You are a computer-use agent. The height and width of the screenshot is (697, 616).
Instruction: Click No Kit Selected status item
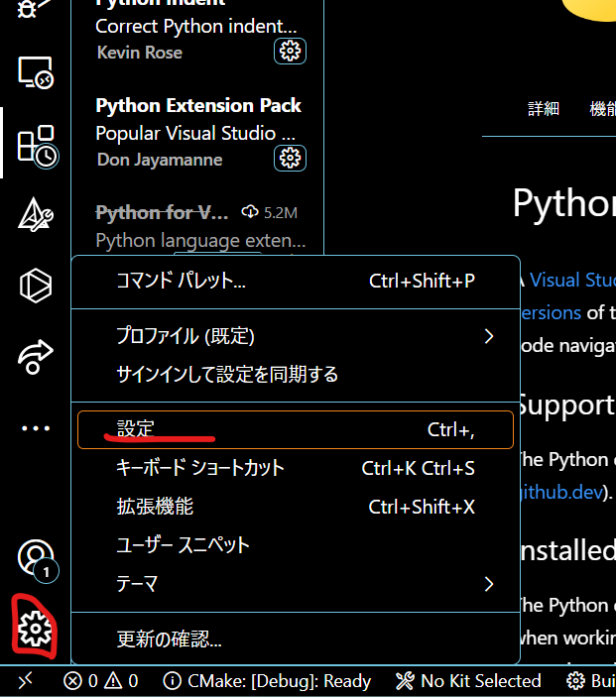pos(468,680)
